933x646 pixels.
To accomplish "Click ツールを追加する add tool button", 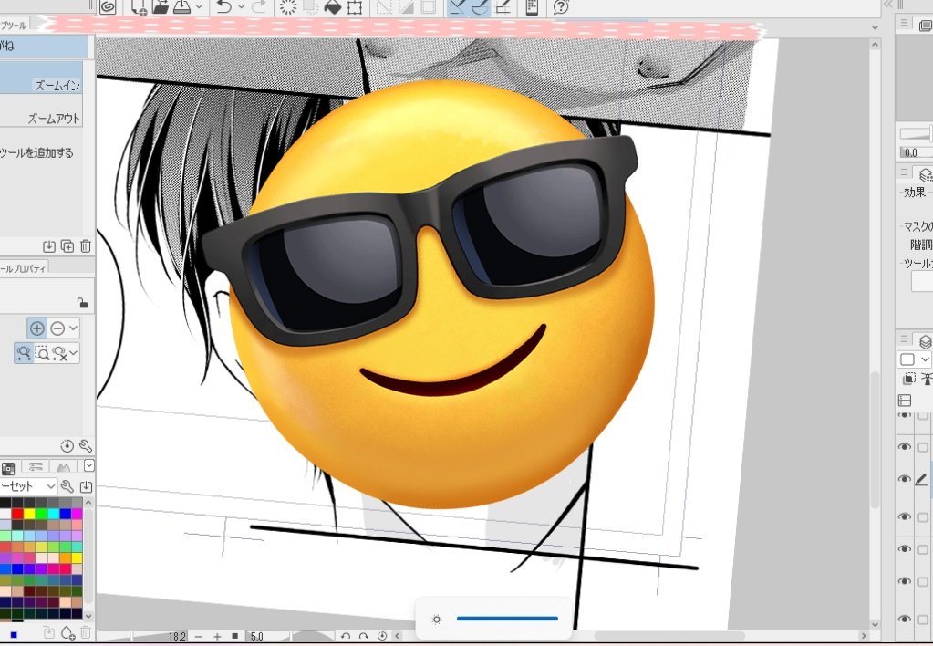I will click(x=36, y=153).
